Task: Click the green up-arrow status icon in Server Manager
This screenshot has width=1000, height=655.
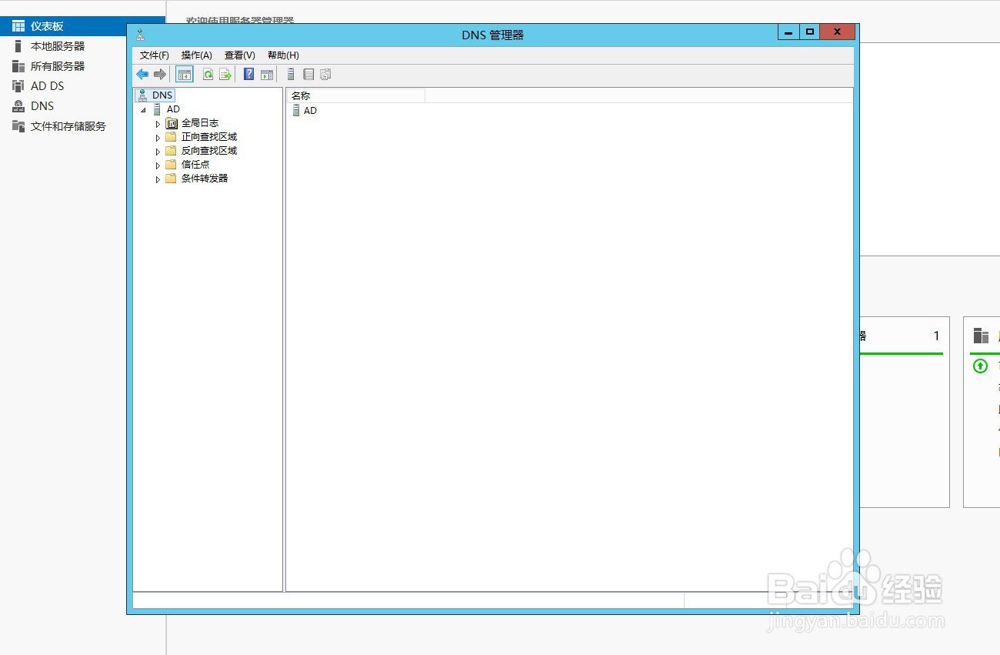Action: [980, 366]
